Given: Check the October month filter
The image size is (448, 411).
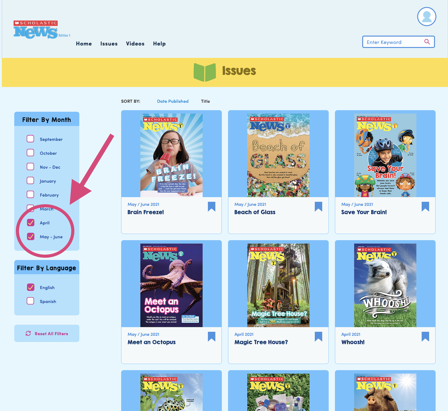Looking at the screenshot, I should (30, 153).
